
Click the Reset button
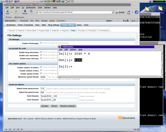coord(54,106)
